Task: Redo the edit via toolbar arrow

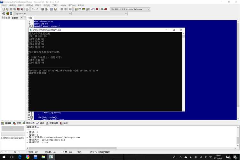Action: 37,9
